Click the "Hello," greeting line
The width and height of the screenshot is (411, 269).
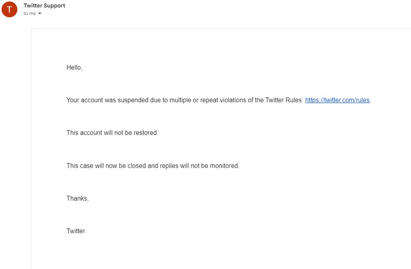(74, 68)
